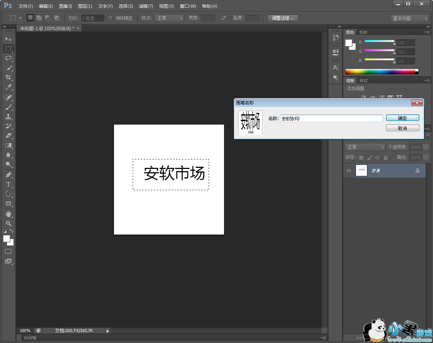
Task: Open the layer blend mode dropdown
Action: [x=365, y=147]
